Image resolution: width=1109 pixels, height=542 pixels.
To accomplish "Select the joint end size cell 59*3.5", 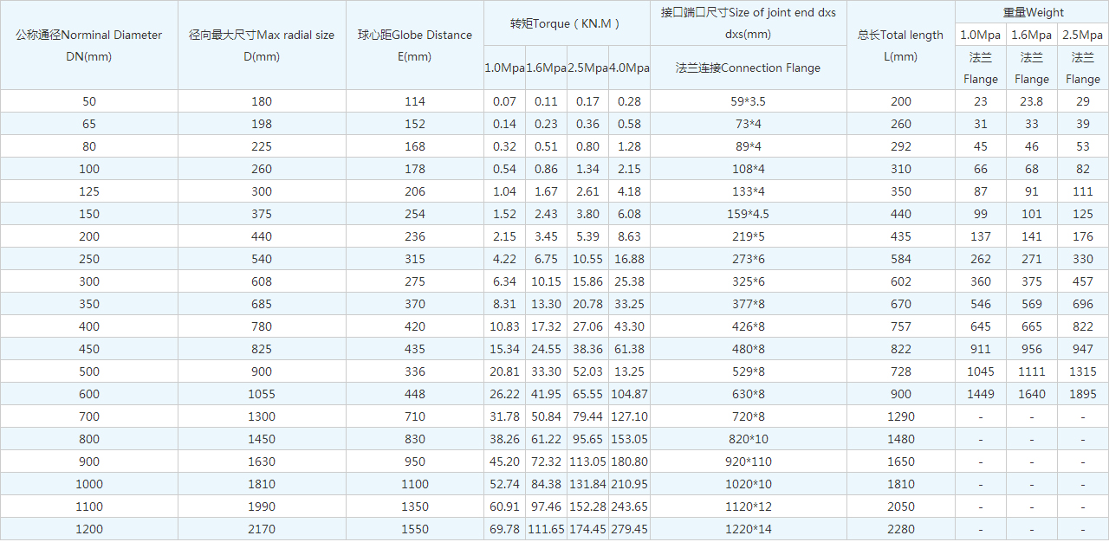I will pyautogui.click(x=748, y=101).
